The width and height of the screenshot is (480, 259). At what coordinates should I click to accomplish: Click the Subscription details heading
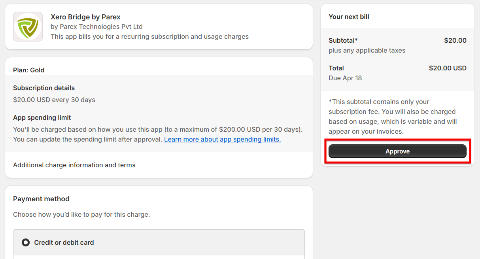pos(44,88)
